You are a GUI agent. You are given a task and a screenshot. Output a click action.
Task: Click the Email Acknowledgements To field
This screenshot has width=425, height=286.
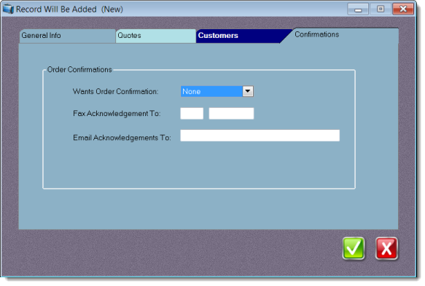260,136
